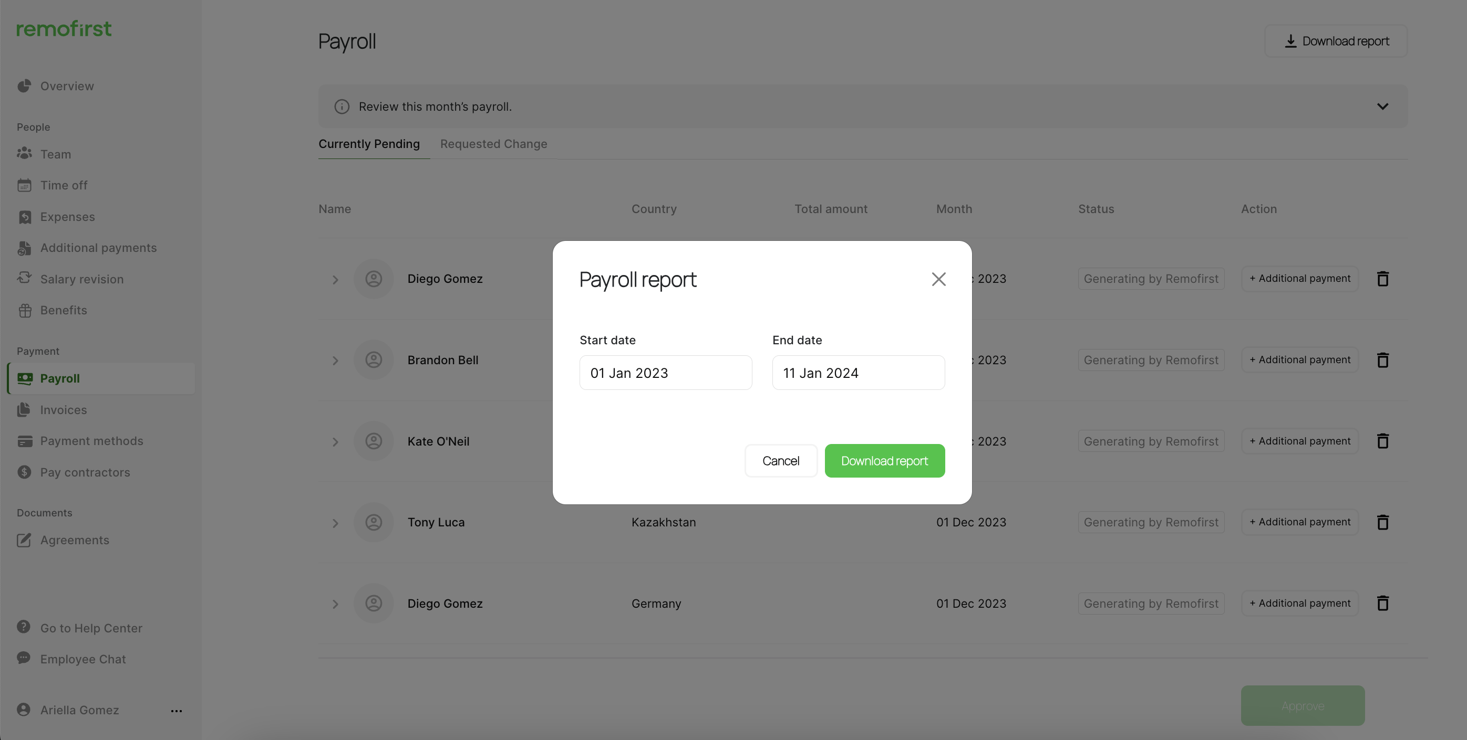The height and width of the screenshot is (740, 1467).
Task: Go to Salary revision page
Action: (81, 279)
